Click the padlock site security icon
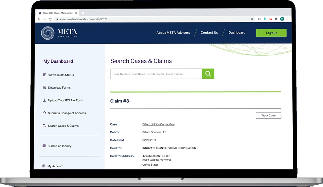The height and width of the screenshot is (187, 323). [57, 19]
